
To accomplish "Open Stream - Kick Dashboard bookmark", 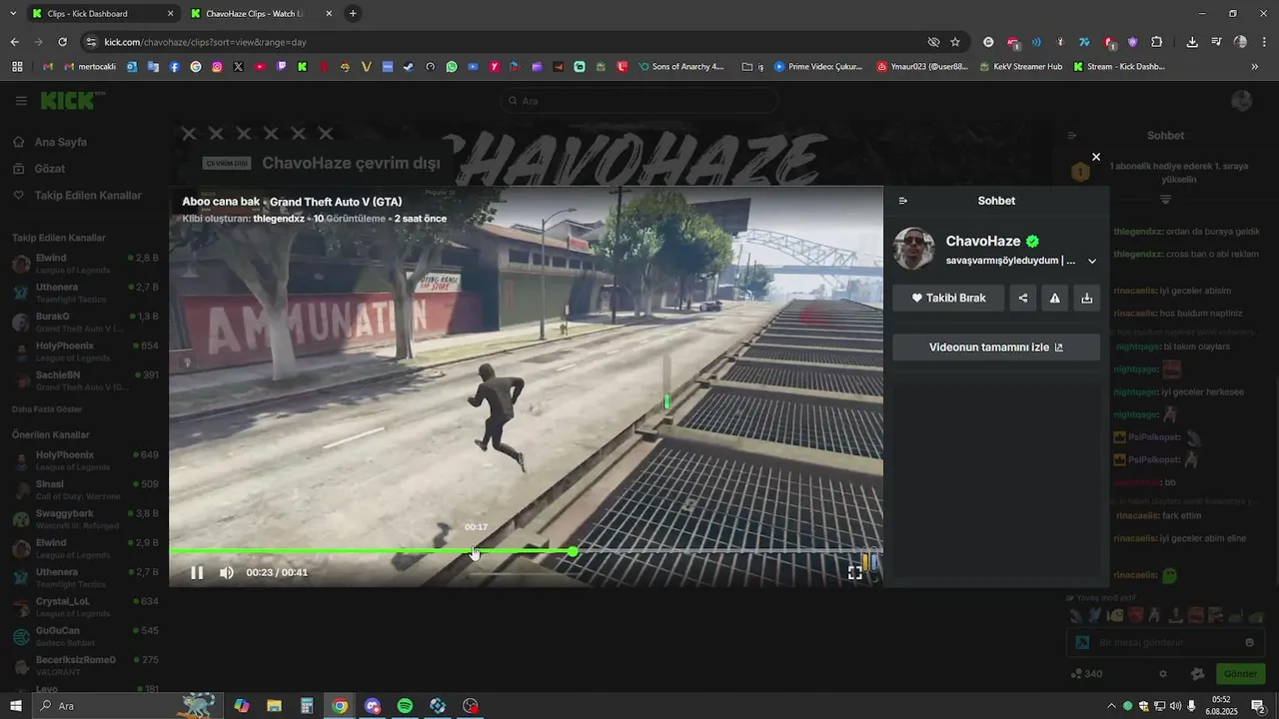I will [1118, 67].
